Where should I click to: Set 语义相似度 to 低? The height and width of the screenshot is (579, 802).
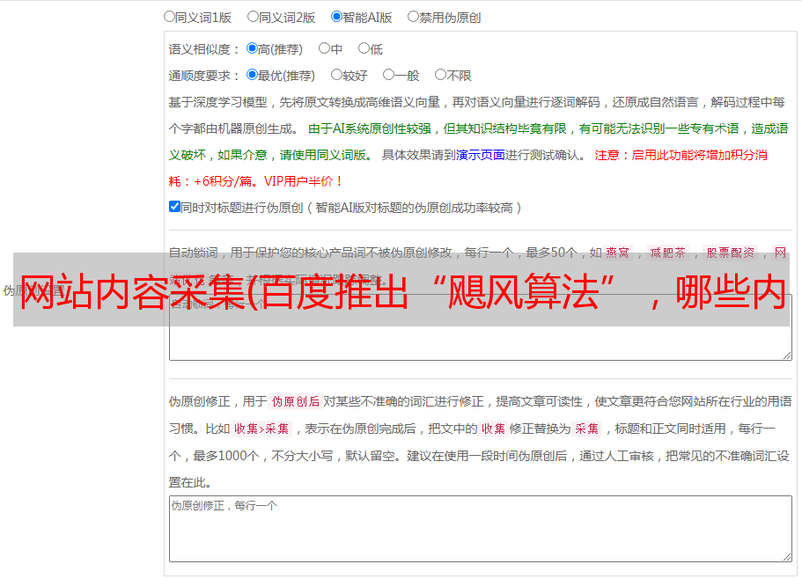click(364, 48)
